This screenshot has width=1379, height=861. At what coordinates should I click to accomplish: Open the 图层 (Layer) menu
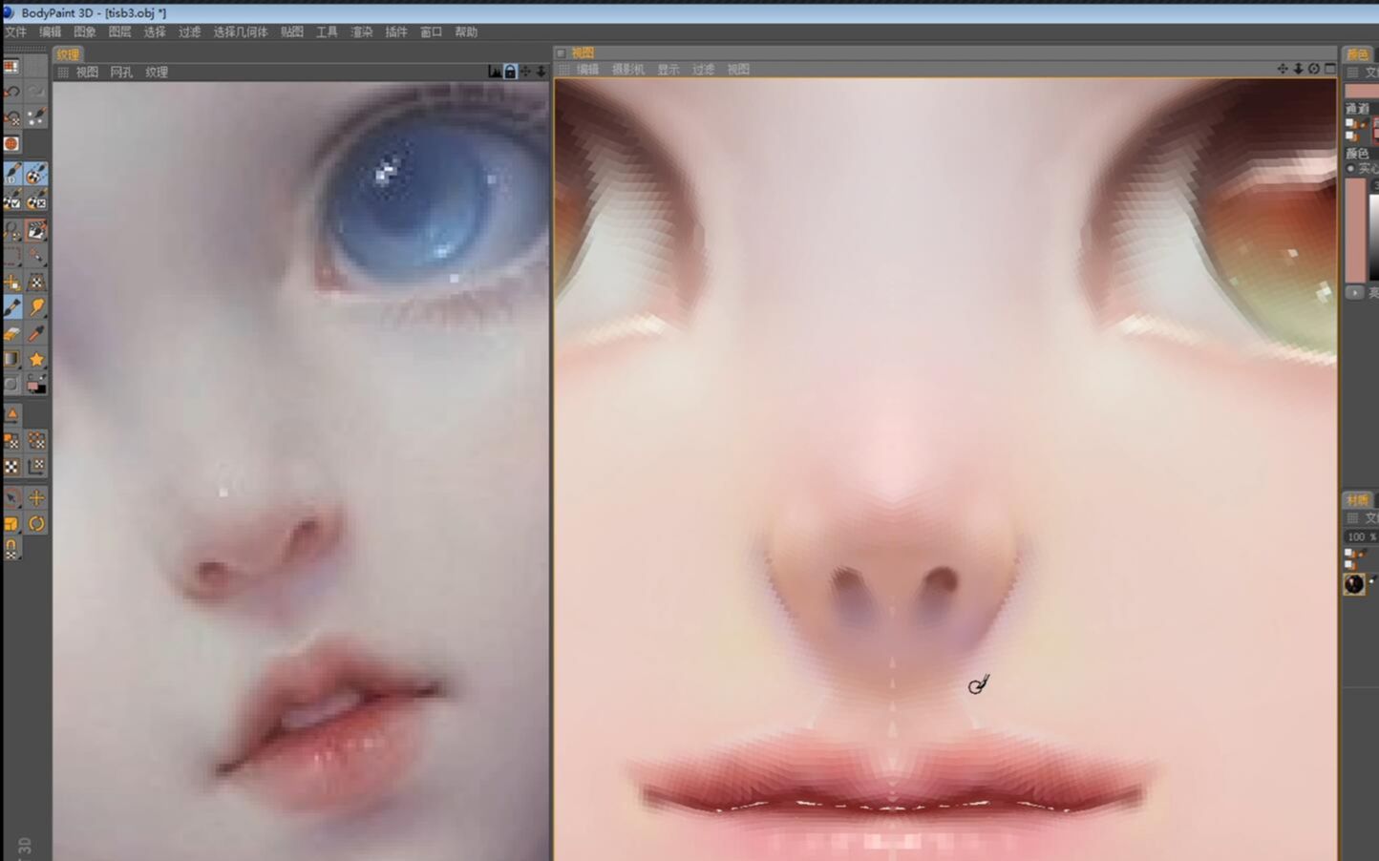pyautogui.click(x=119, y=32)
